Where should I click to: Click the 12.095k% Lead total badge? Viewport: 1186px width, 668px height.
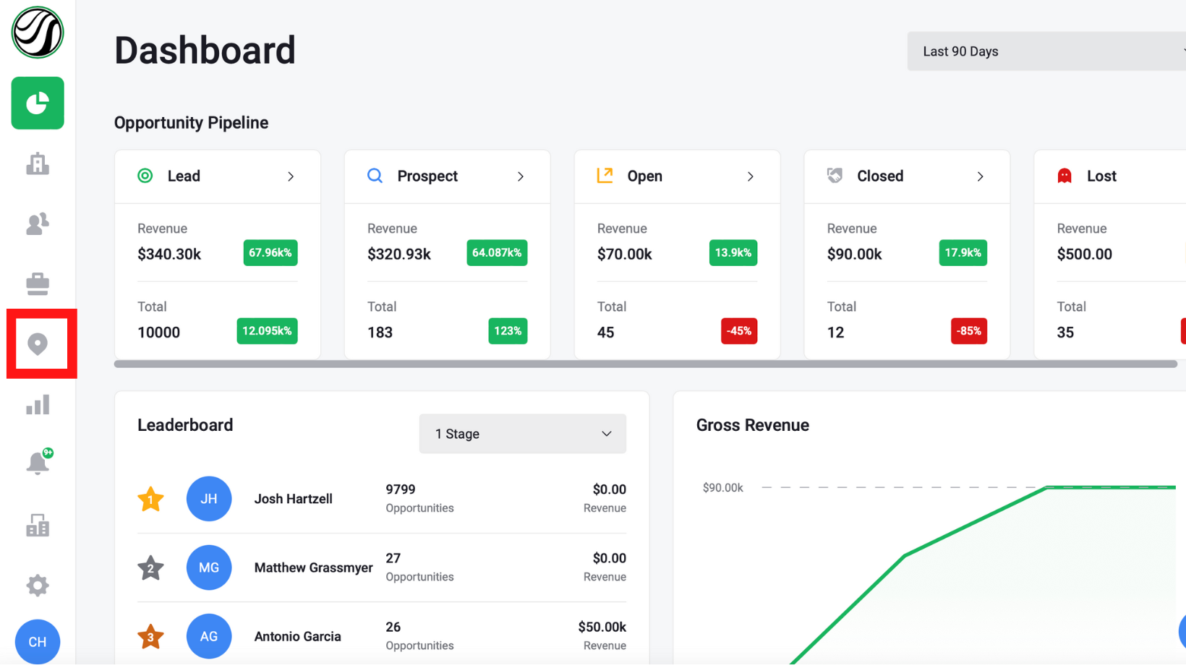coord(267,331)
